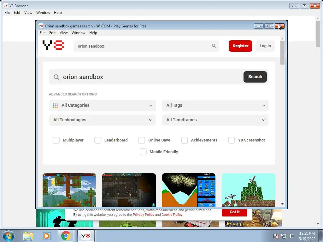Close the Orion sandbox search window
Image resolution: width=323 pixels, height=242 pixels.
click(279, 26)
